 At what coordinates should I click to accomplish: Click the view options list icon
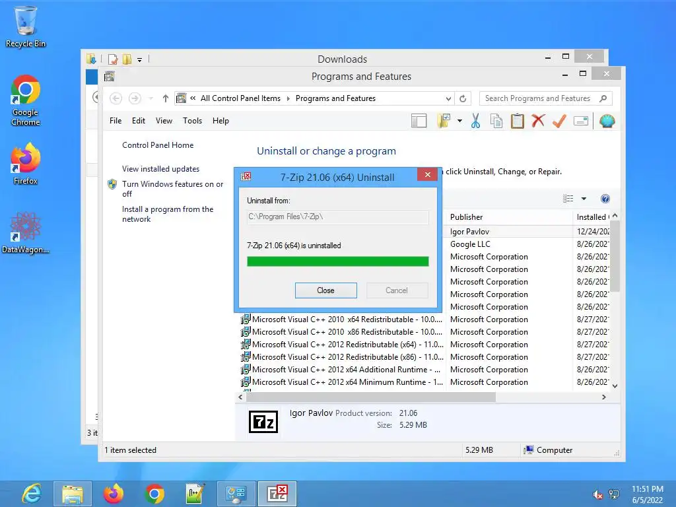click(x=568, y=198)
